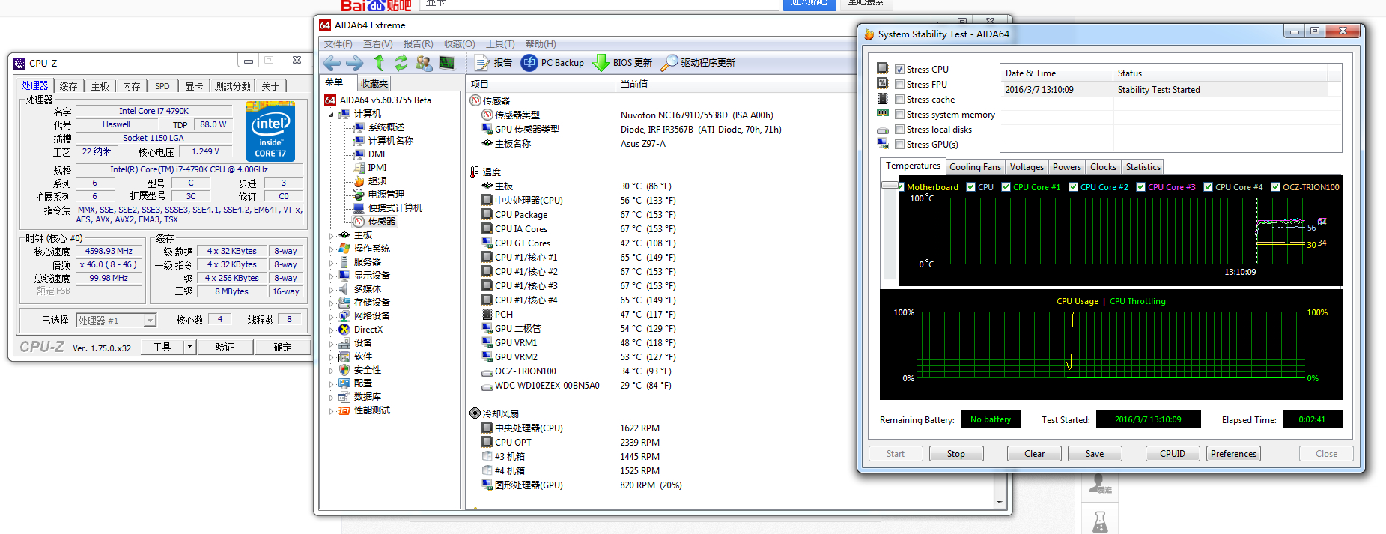Click the two-people icon in AIDA64 toolbar
This screenshot has height=534, width=1386.
coord(424,63)
